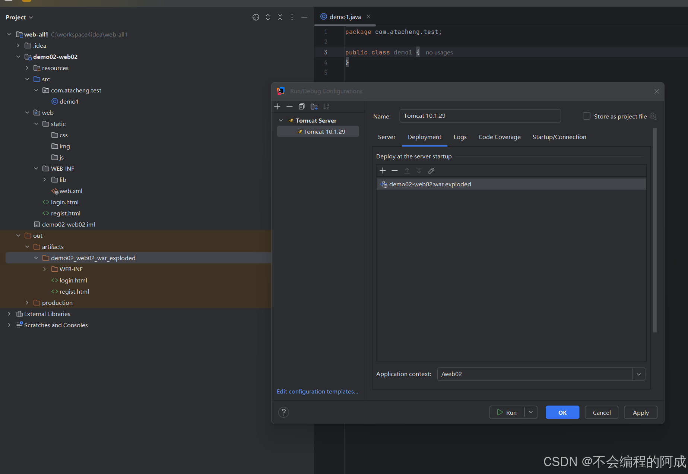Move deployment artifact up

[x=407, y=171]
